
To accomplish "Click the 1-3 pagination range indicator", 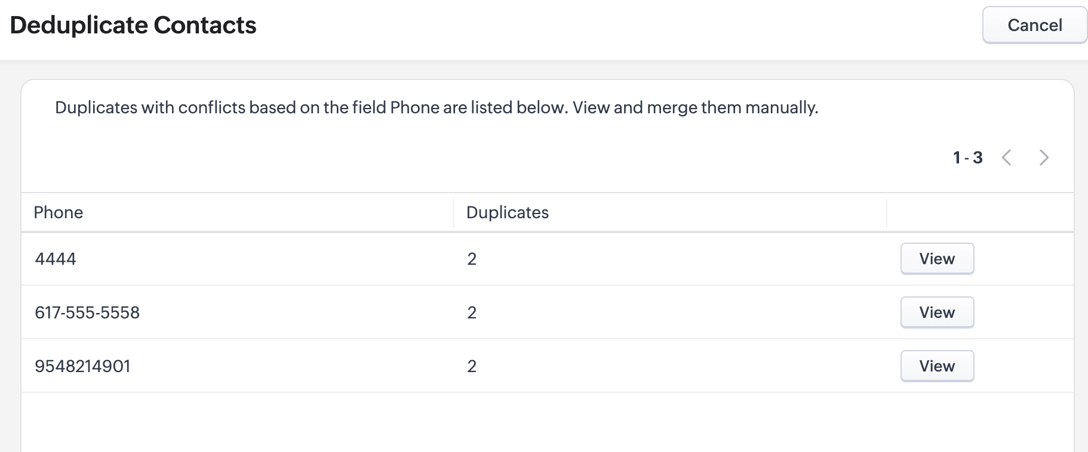I will [x=967, y=157].
